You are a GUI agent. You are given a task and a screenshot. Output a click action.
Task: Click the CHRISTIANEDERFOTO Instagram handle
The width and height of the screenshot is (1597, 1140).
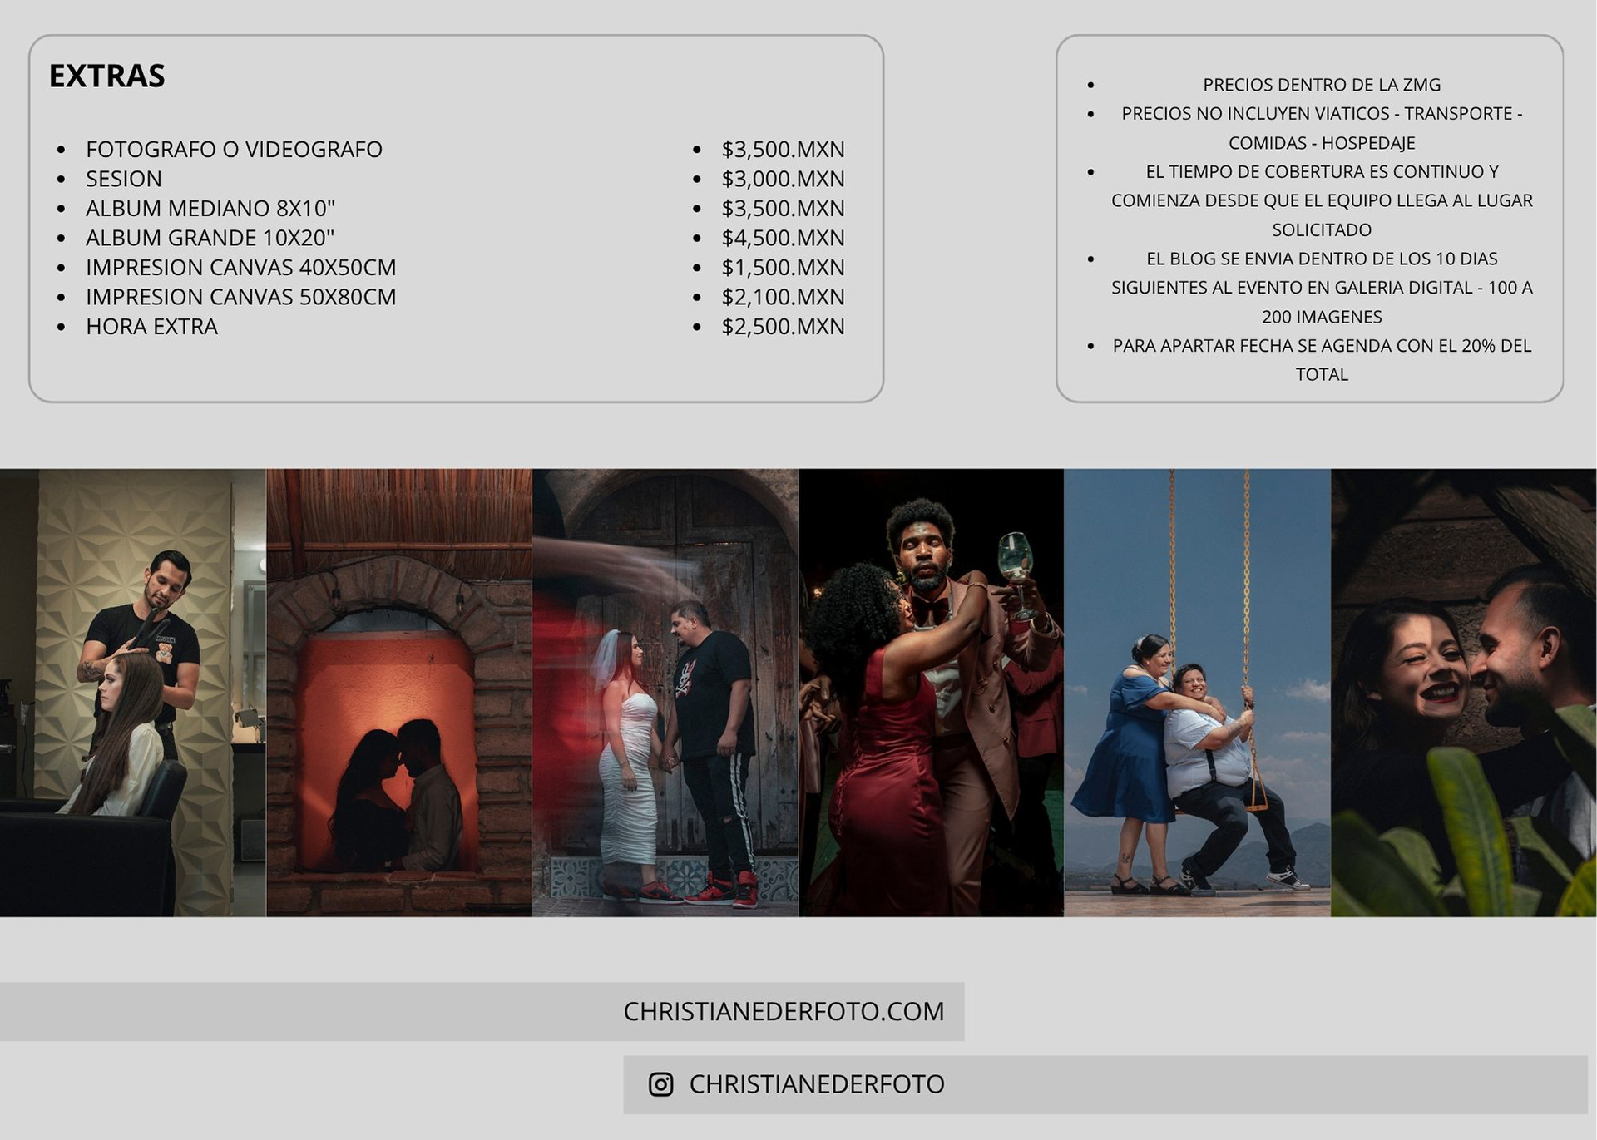[x=816, y=1084]
